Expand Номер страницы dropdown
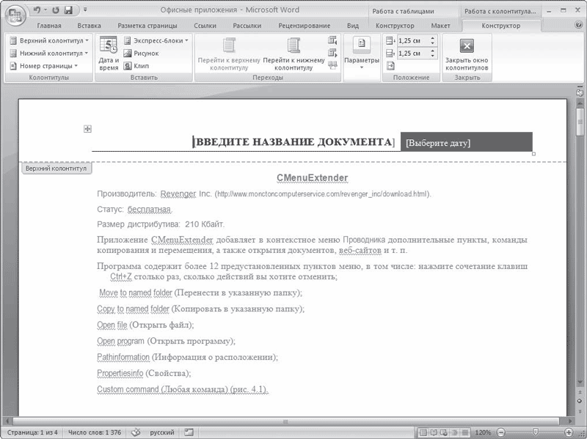587x439 pixels. [44, 66]
